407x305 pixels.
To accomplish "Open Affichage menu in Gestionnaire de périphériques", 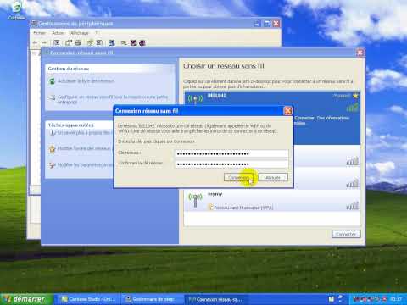I will [x=80, y=33].
